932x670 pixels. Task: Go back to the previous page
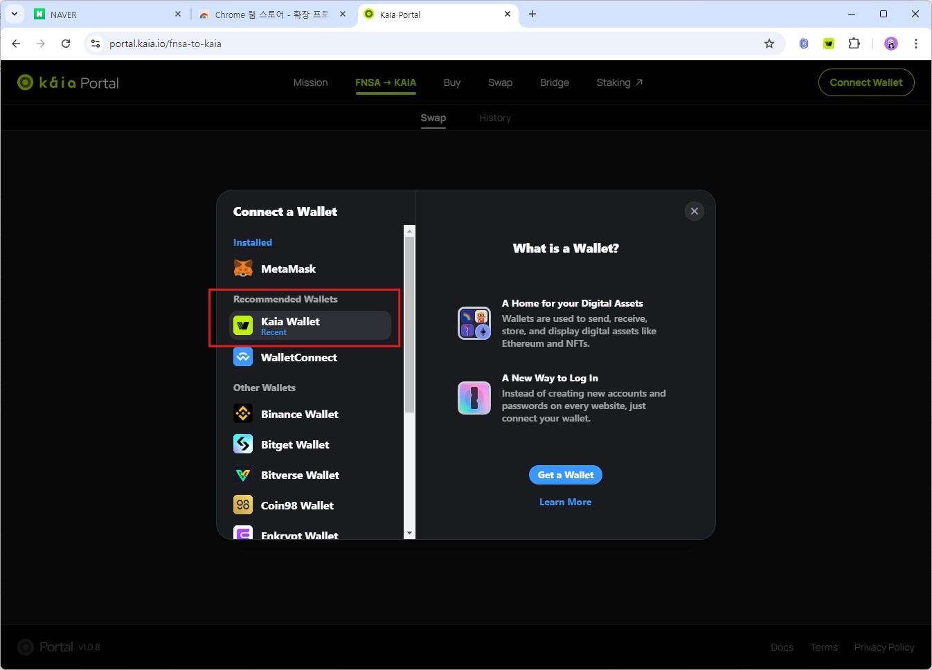16,44
